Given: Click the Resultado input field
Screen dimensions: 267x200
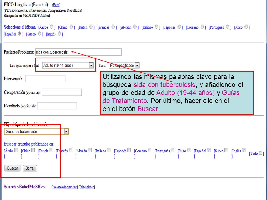Looking at the screenshot, I should (57, 106).
